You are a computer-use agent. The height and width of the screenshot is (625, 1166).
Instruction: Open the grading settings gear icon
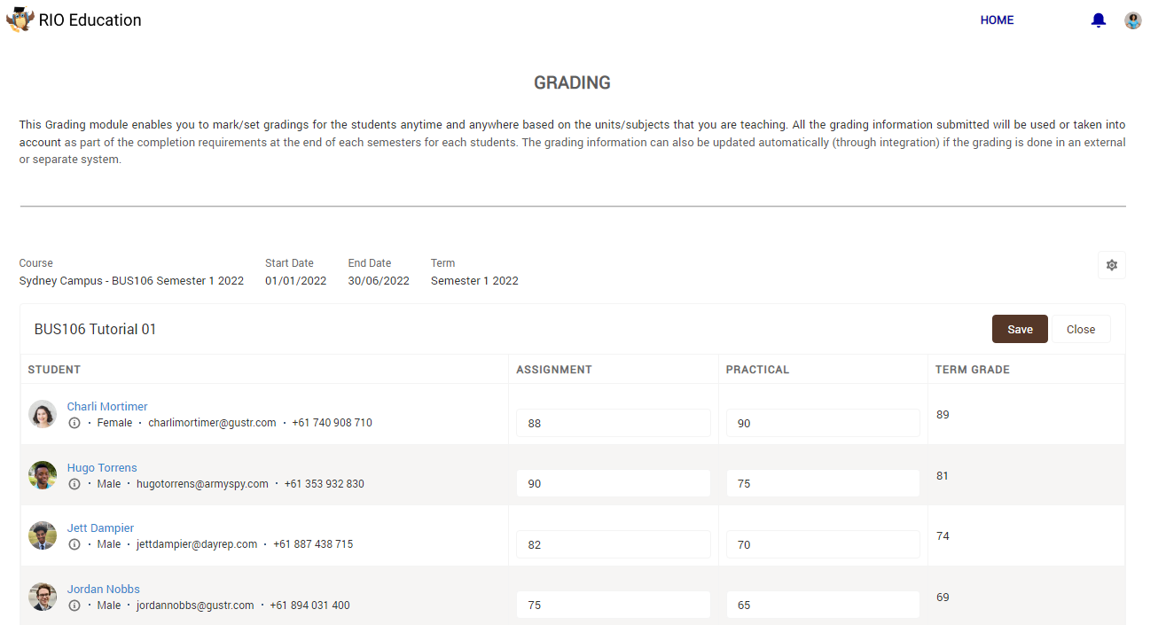1111,265
